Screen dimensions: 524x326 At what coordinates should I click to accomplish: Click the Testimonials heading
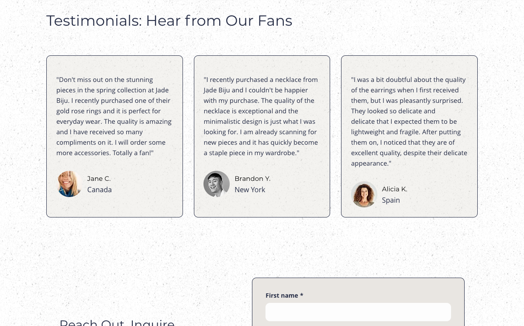169,20
